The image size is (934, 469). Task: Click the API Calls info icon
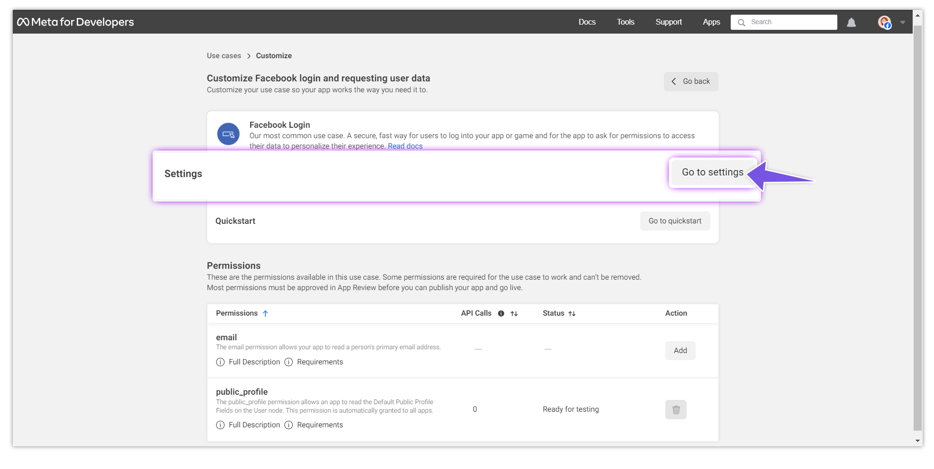pos(501,313)
